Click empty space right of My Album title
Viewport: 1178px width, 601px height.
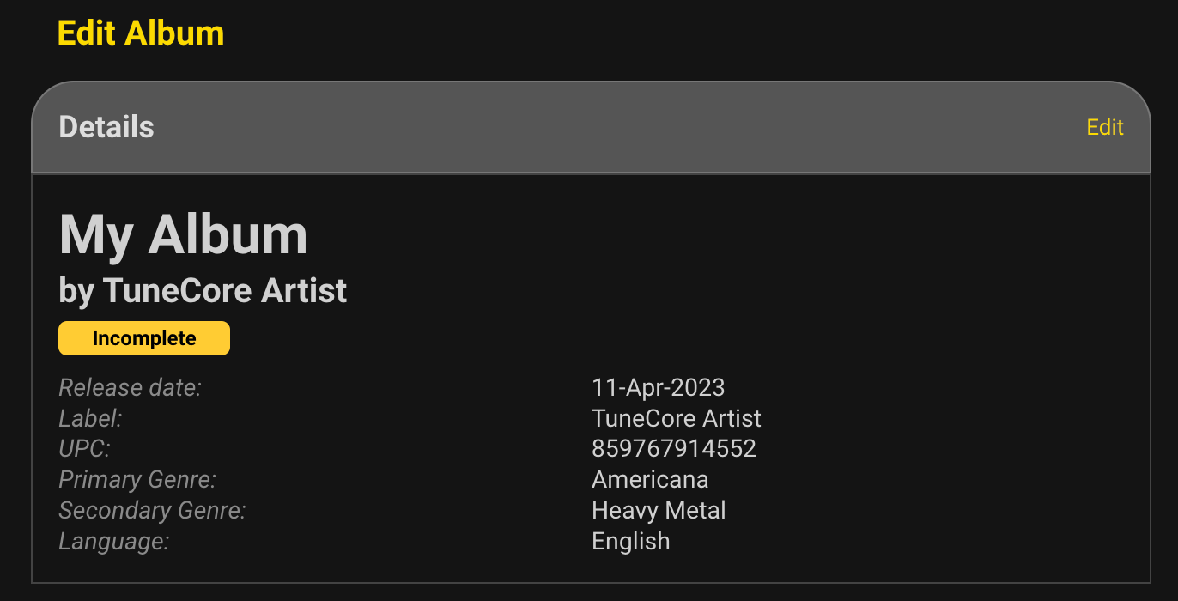click(687, 234)
